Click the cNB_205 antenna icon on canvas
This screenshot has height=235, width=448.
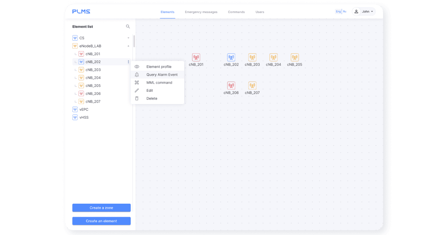tap(295, 57)
